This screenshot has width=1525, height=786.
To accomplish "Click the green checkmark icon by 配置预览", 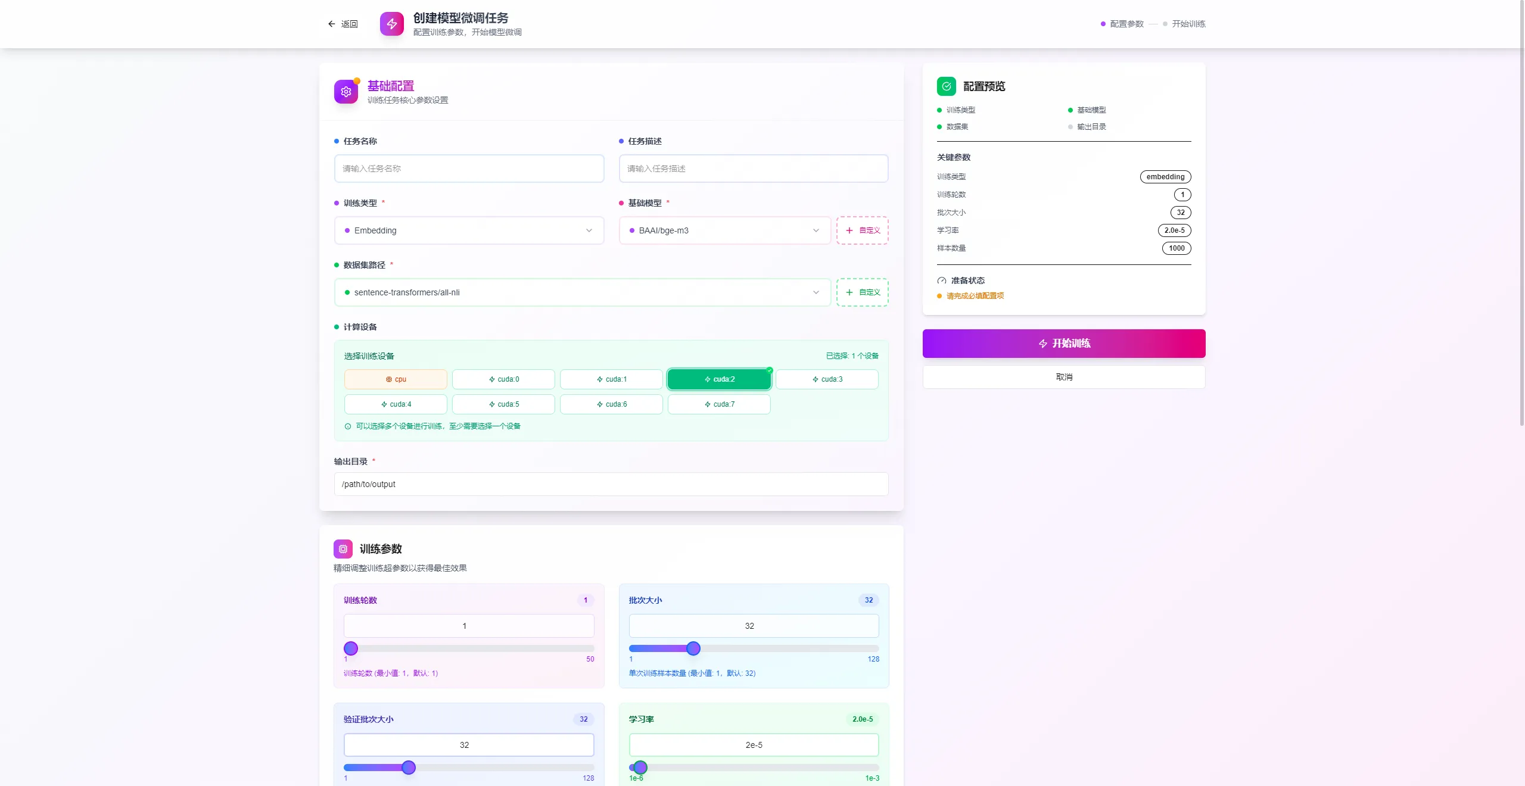I will 946,86.
